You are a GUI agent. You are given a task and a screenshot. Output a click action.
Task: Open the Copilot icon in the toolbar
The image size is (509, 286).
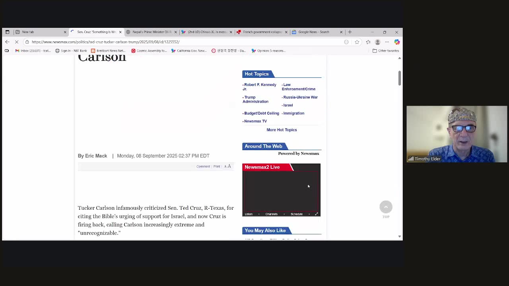tap(397, 42)
